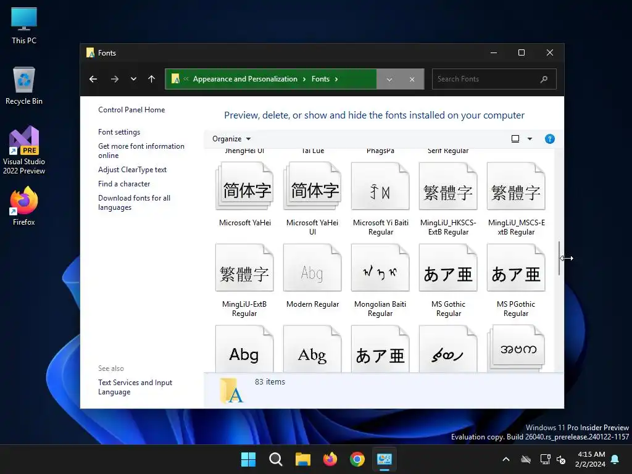The height and width of the screenshot is (474, 632).
Task: Go forward with the forward arrow
Action: pos(114,79)
